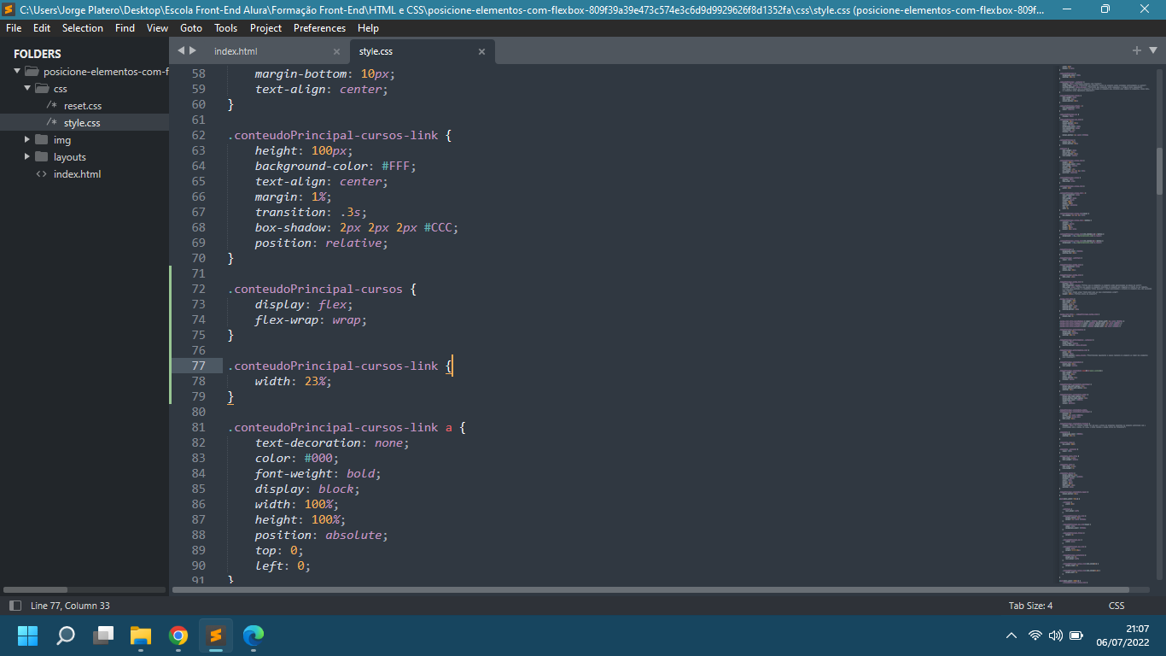Expand the layouts folder
This screenshot has height=656, width=1166.
pyautogui.click(x=26, y=156)
